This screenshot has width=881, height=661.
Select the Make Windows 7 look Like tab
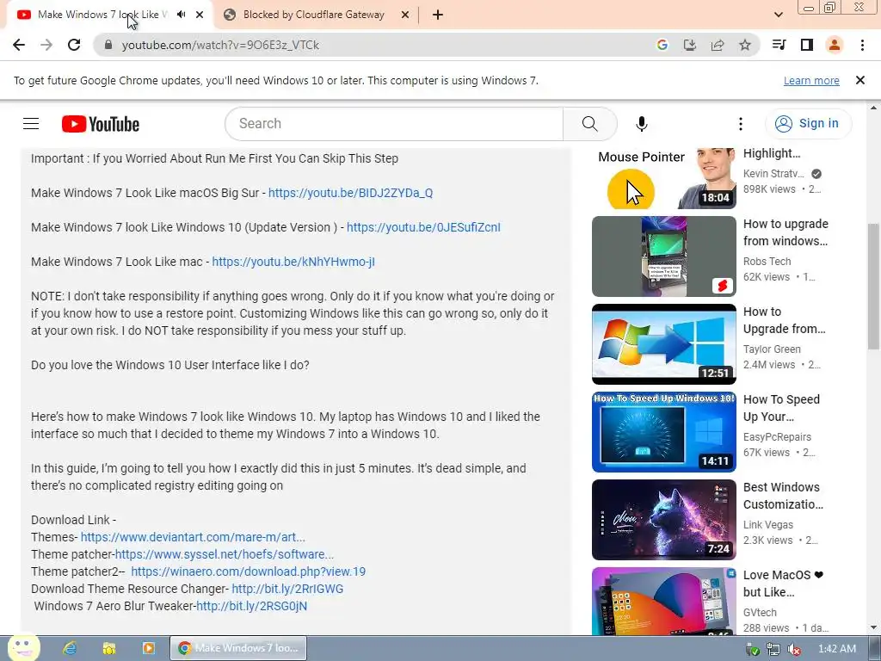[x=103, y=15]
